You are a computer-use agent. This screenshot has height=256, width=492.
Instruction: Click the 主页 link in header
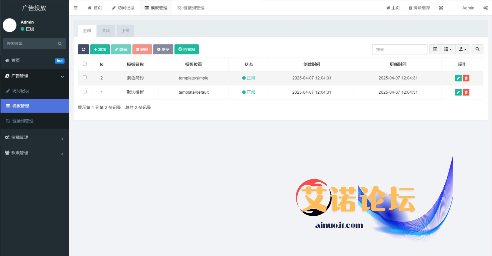point(393,8)
